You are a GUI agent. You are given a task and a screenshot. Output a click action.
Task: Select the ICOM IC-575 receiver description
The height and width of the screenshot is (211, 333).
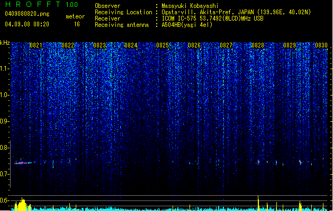(x=213, y=18)
